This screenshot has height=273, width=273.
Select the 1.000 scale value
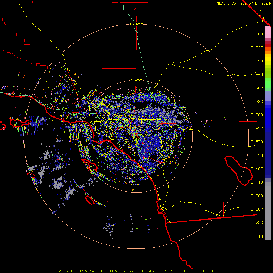coord(257,34)
